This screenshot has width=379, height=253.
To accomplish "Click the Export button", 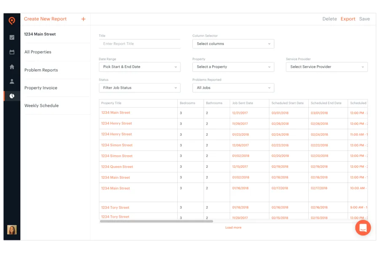I will click(348, 19).
